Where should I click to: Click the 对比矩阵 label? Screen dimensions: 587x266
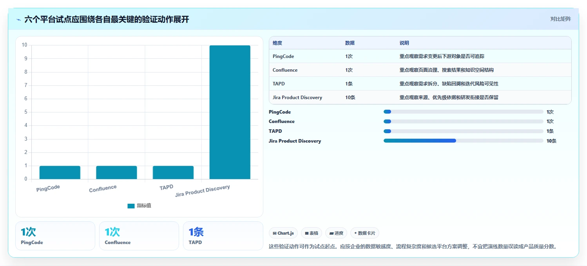click(x=561, y=19)
